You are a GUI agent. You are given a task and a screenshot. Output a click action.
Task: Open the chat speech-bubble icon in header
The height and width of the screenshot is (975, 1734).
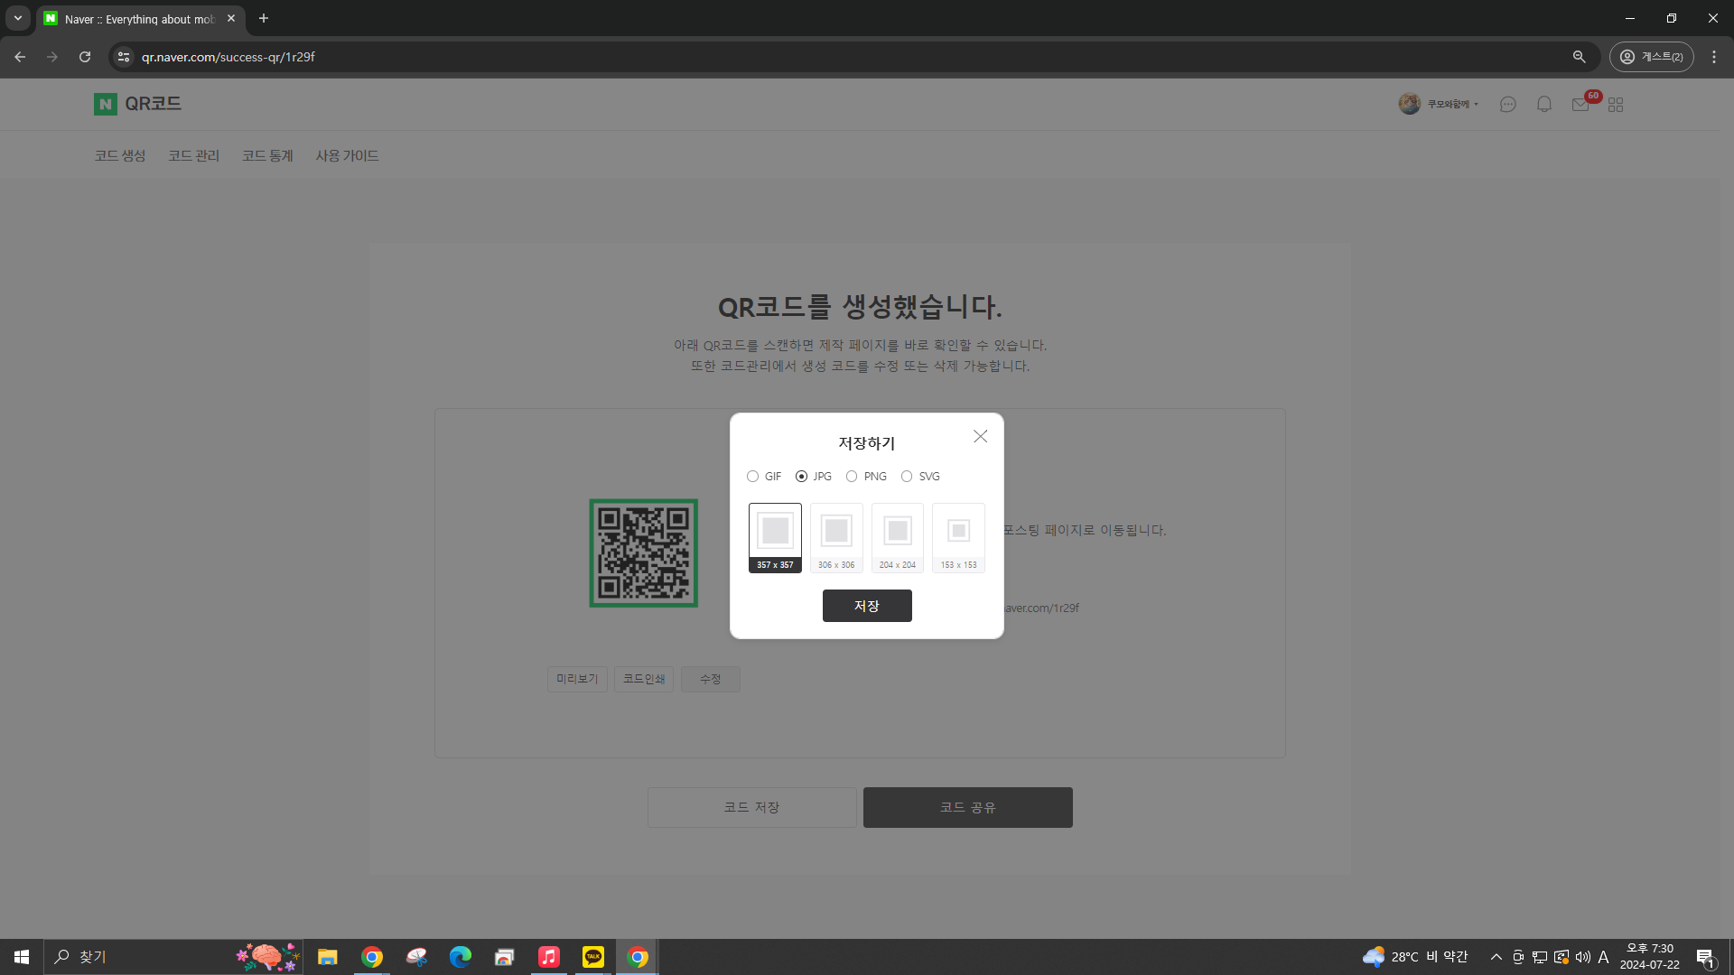click(1507, 104)
